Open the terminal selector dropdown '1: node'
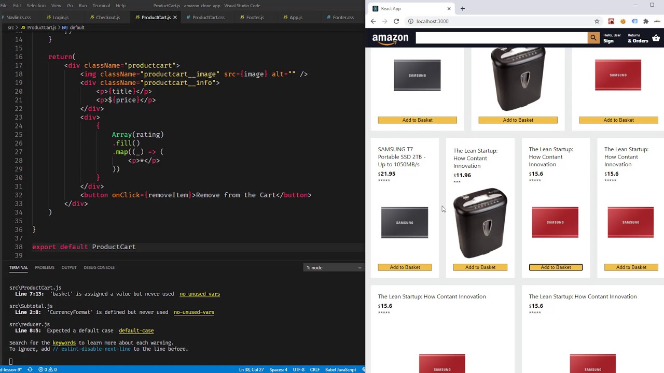 click(x=334, y=267)
